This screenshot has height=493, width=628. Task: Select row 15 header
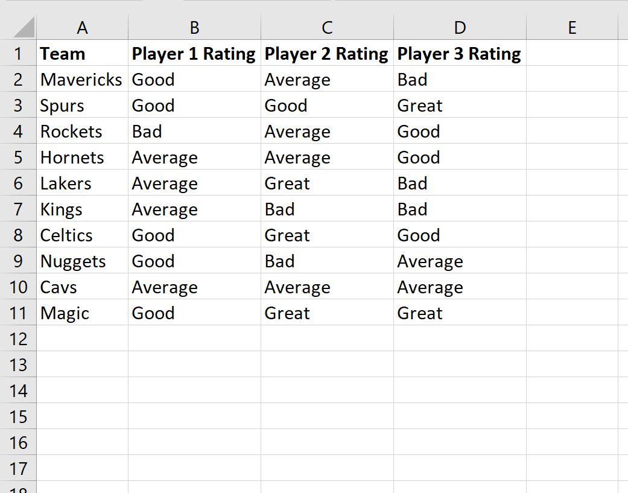[x=18, y=417]
